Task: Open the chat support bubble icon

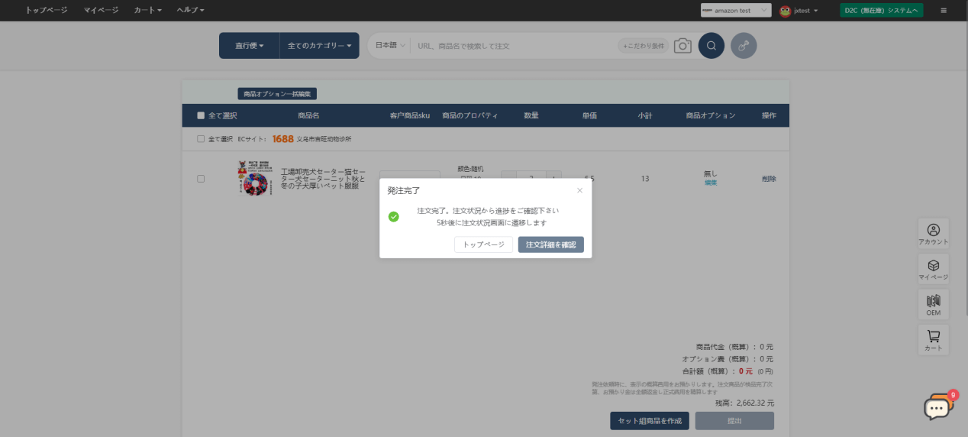Action: (x=937, y=408)
